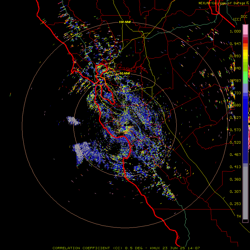Click "CORRELATION COEFFICIENT" in the bottom caption

click(81, 248)
